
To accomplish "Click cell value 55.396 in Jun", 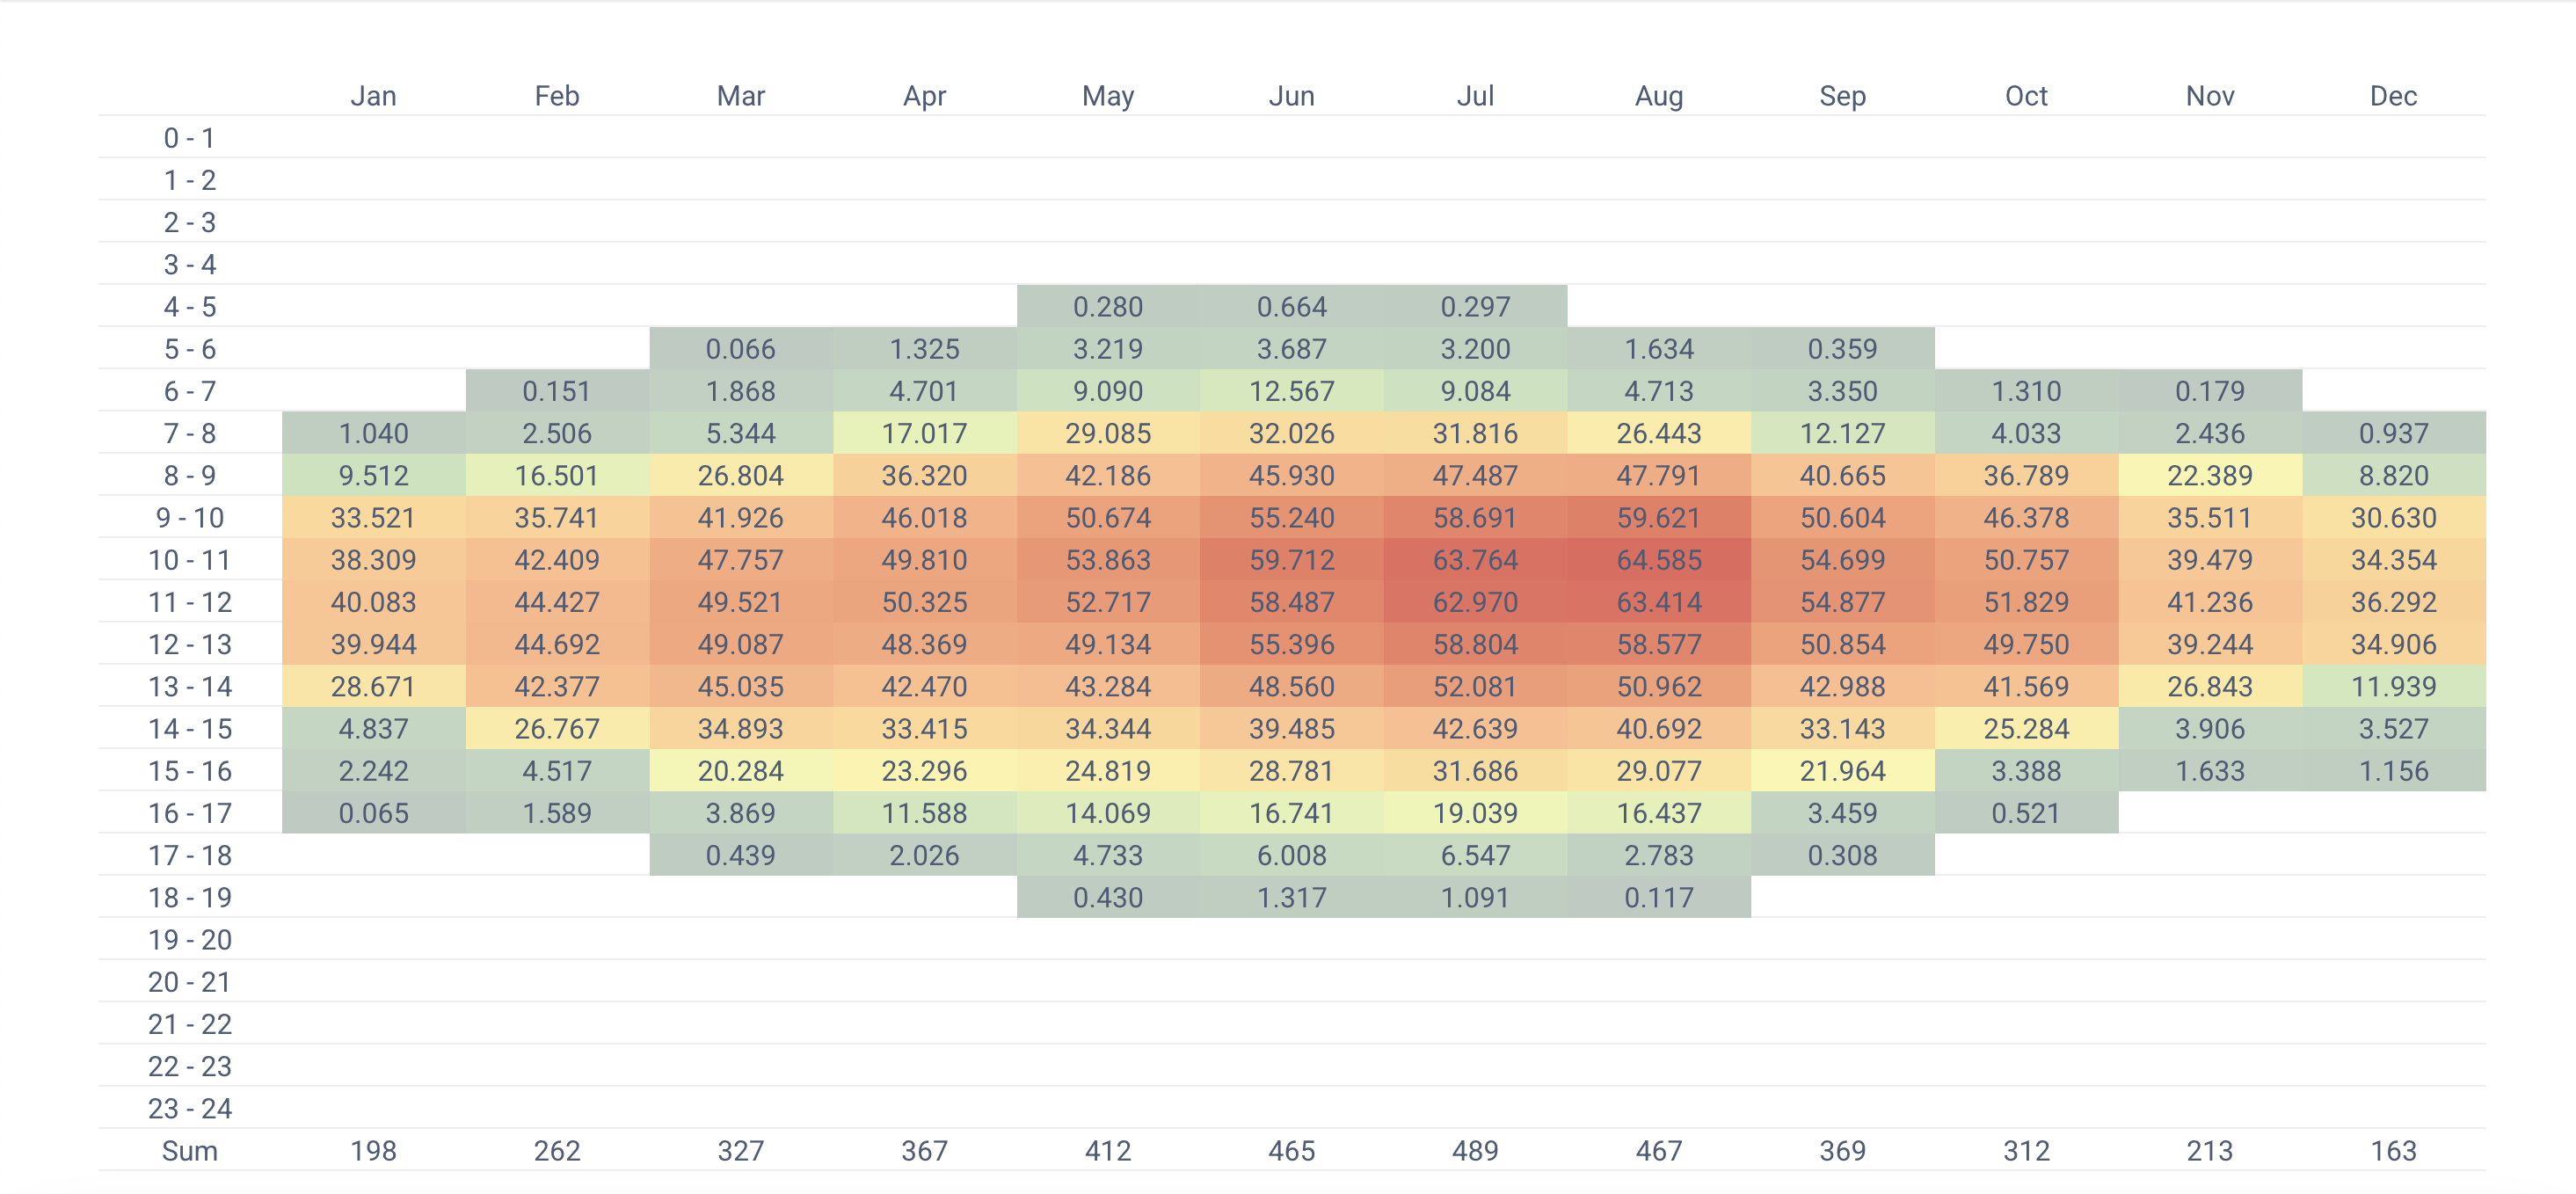I will 1292,644.
